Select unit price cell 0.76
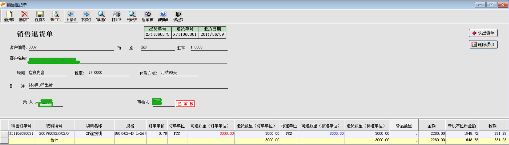509x145 pixels. pos(157,134)
